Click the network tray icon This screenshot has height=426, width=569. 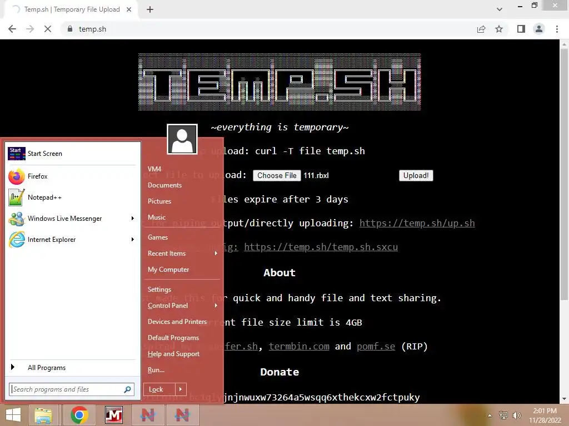tap(503, 415)
